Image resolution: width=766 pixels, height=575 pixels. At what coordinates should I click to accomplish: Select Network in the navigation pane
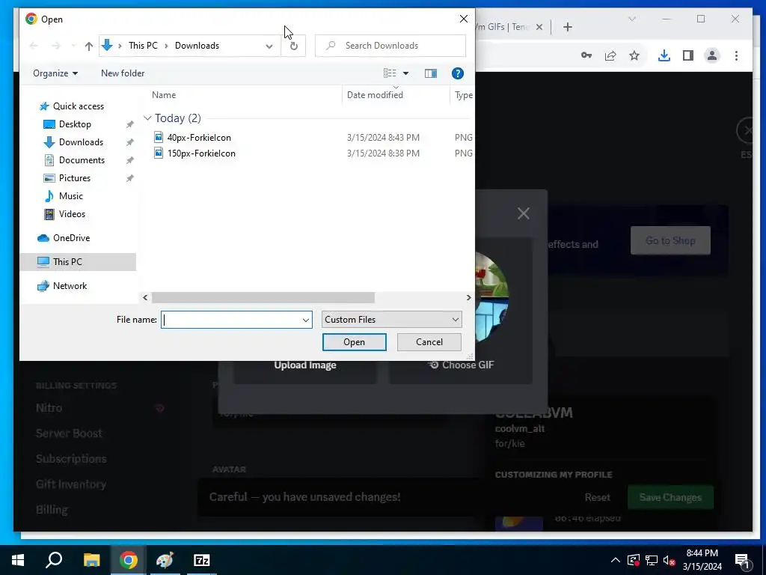[x=70, y=286]
